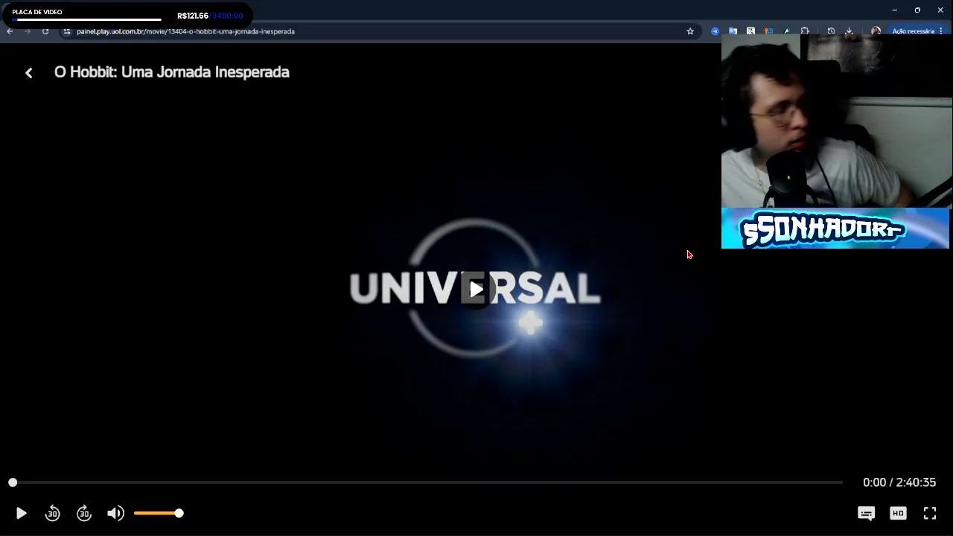This screenshot has height=536, width=953.
Task: Go back using the arrow beside the movie title
Action: point(28,72)
